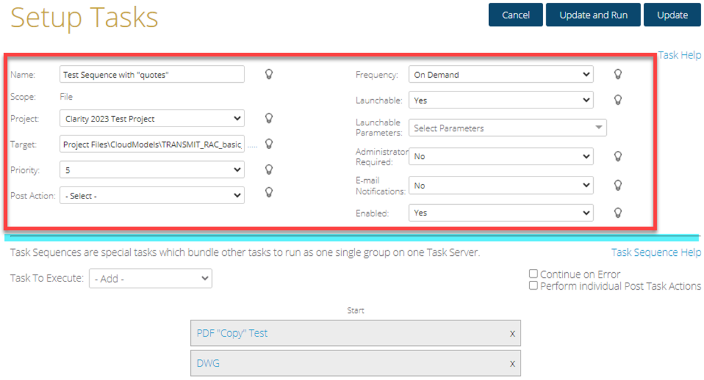Open the Enabled dropdown
This screenshot has height=380, width=704.
click(x=501, y=213)
